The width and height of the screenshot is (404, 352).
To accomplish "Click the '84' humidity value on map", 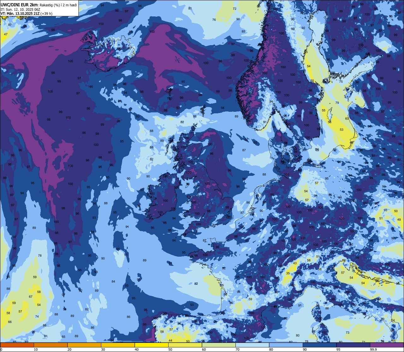I will coord(113,282).
